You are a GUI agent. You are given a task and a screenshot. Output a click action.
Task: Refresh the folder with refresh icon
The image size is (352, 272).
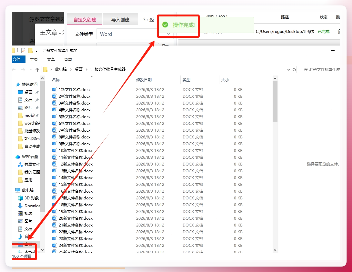[294, 70]
